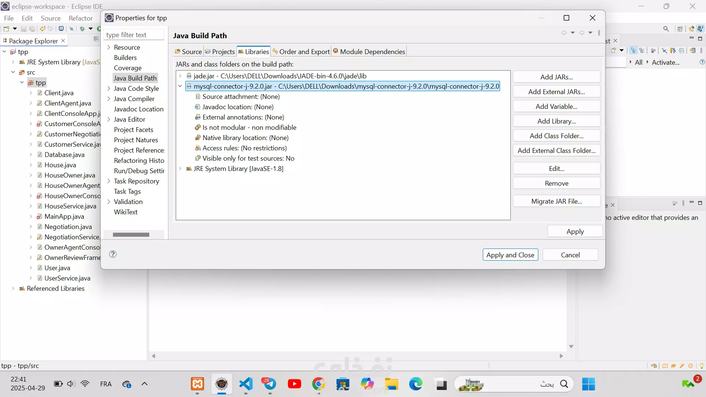Viewport: 706px width, 397px height.
Task: Click the type filter text field
Action: [134, 35]
